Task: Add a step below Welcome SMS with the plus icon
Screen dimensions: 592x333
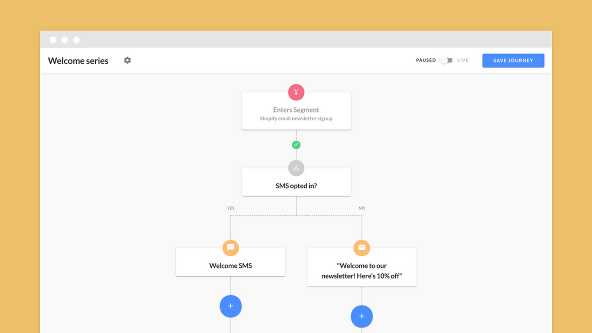Action: [230, 306]
